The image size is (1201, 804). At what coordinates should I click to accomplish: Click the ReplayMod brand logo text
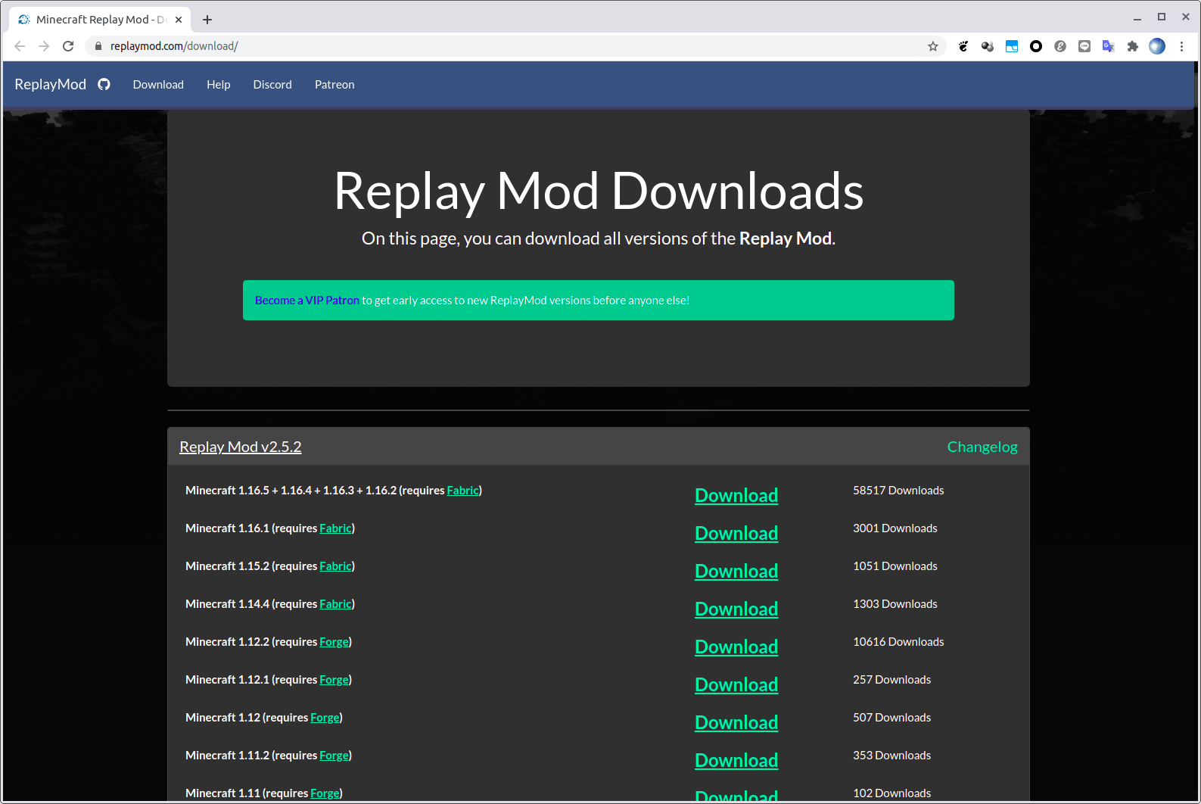51,84
